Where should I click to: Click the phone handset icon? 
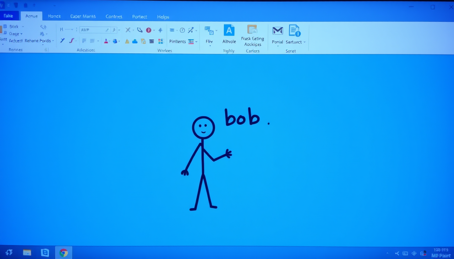[x=140, y=30]
